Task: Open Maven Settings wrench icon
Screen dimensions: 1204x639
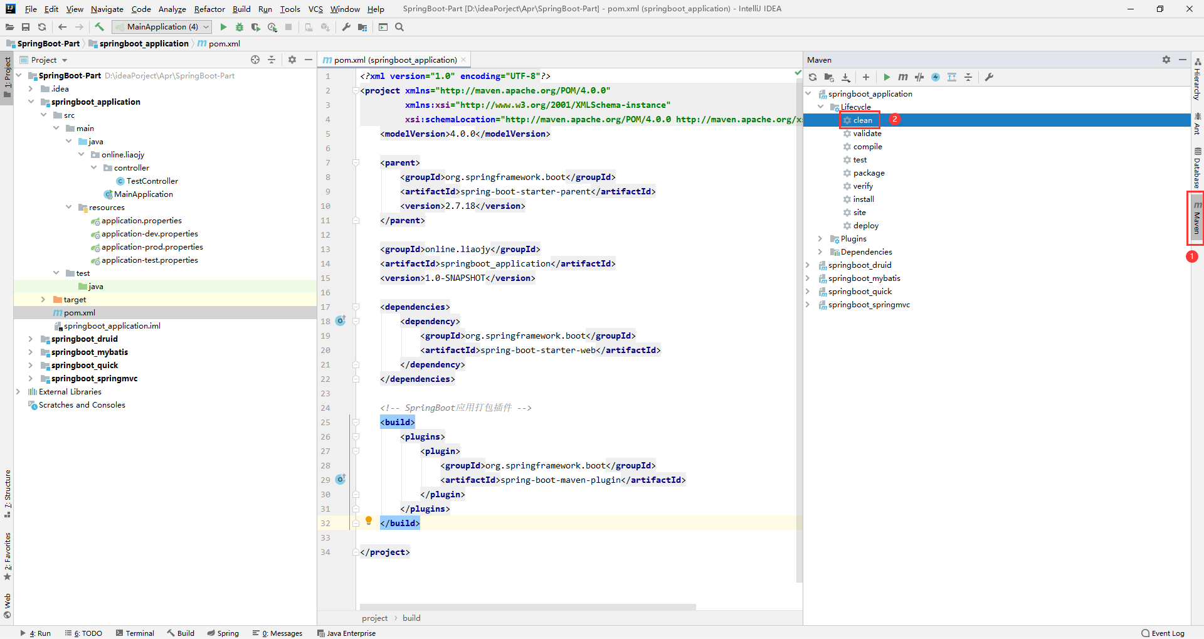Action: click(x=989, y=77)
